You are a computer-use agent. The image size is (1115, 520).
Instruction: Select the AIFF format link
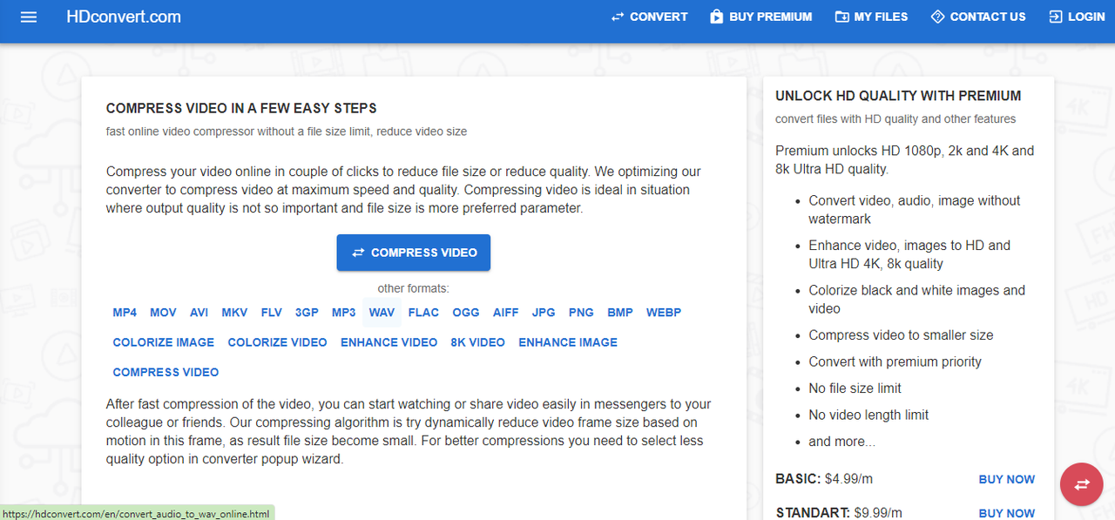505,313
